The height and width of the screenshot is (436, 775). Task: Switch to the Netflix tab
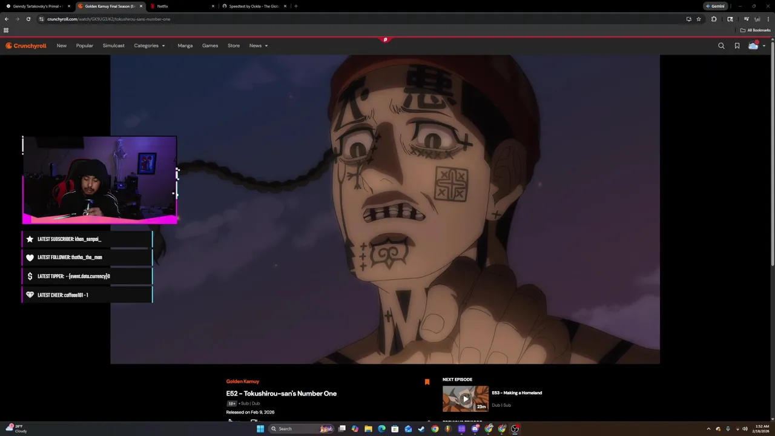(x=182, y=6)
